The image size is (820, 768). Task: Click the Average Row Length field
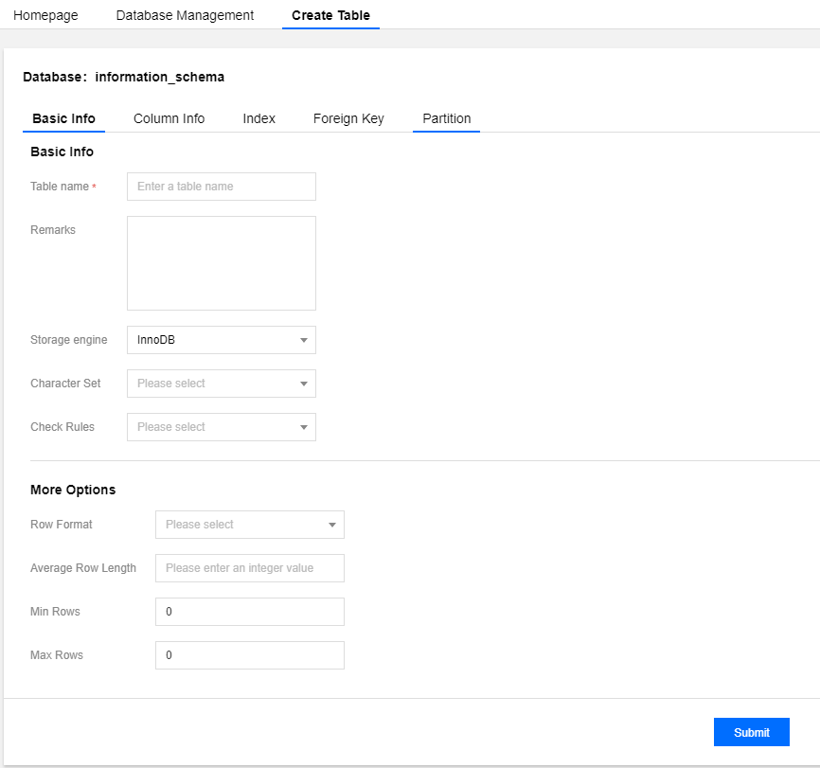point(249,568)
